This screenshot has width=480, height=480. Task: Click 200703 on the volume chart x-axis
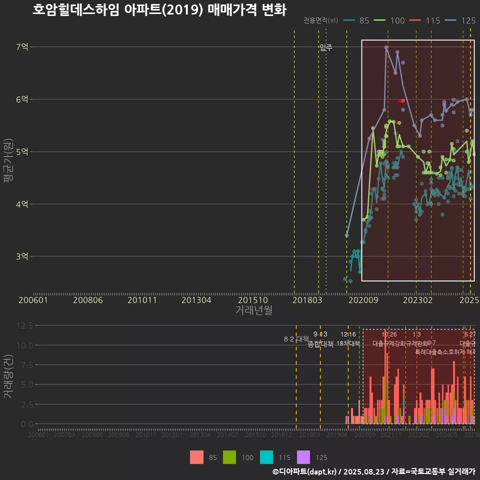coord(64,434)
